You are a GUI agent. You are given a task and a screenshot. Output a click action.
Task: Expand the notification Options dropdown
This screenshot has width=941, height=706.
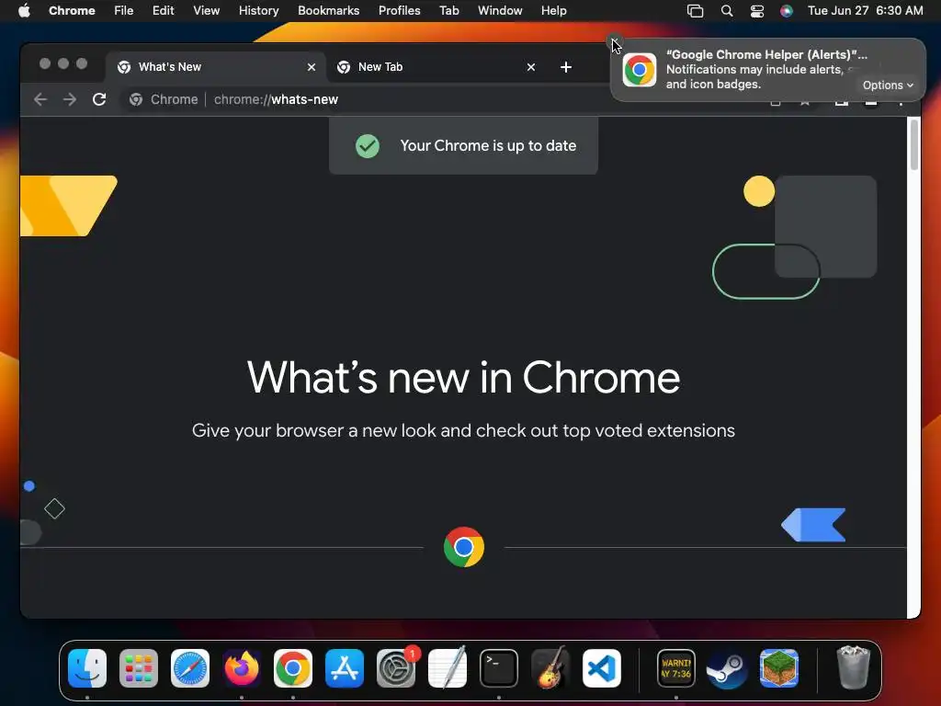[x=888, y=85]
